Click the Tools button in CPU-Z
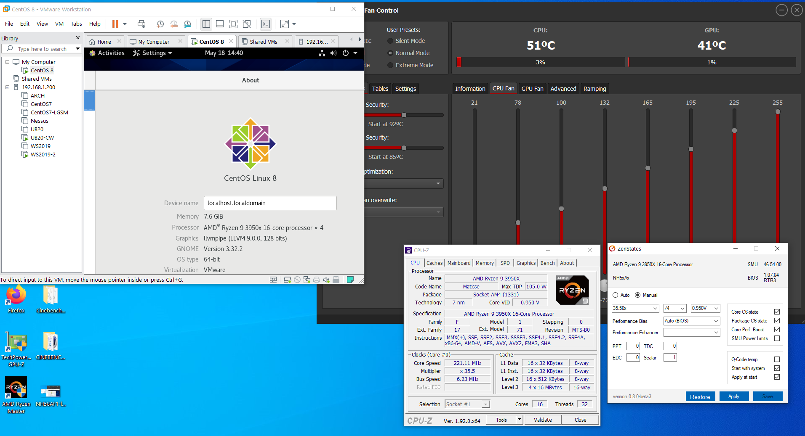Image resolution: width=805 pixels, height=436 pixels. 501,420
